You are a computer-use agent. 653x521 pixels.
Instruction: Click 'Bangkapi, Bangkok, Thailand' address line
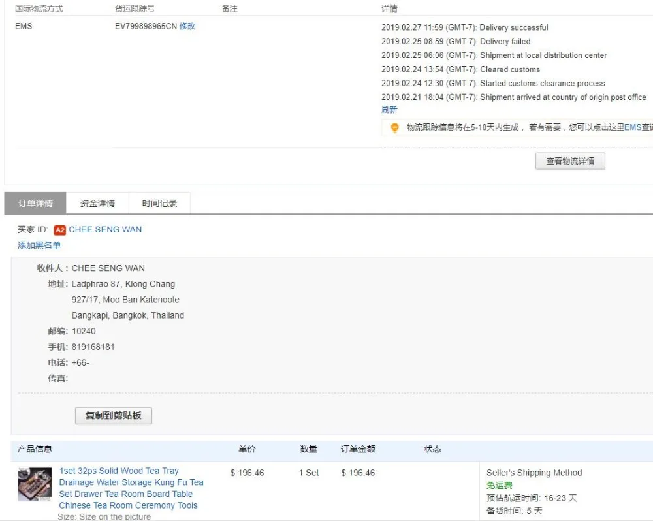[x=128, y=315]
